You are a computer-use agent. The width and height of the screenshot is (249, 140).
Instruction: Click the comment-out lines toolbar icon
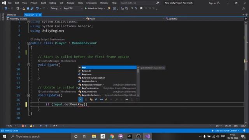tap(132, 9)
